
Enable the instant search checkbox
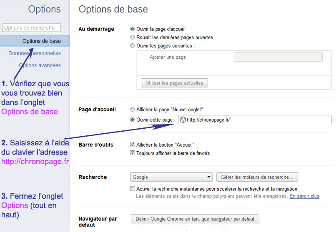(x=133, y=189)
